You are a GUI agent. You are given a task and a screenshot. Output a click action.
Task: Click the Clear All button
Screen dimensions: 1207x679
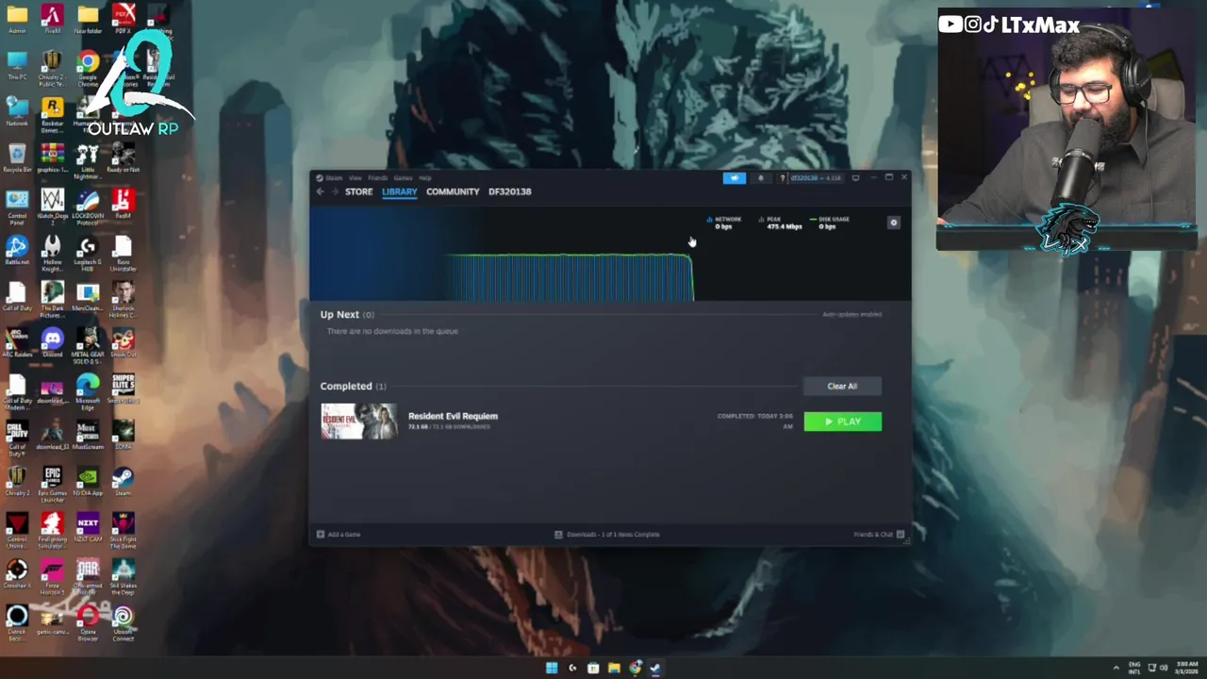(x=842, y=386)
